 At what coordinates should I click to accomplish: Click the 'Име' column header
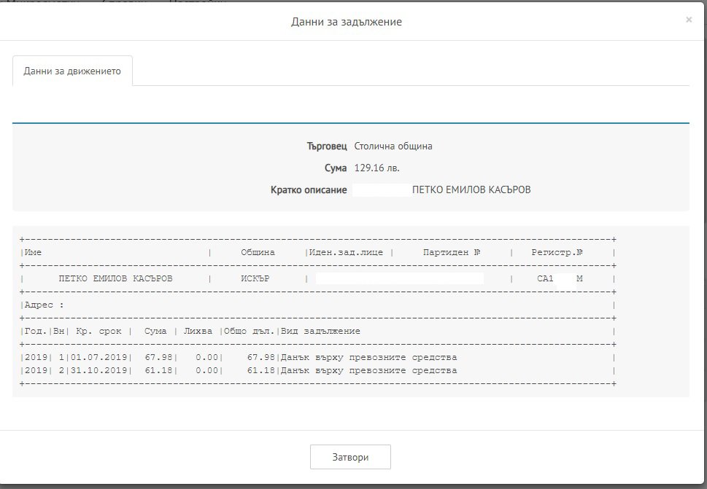34,252
